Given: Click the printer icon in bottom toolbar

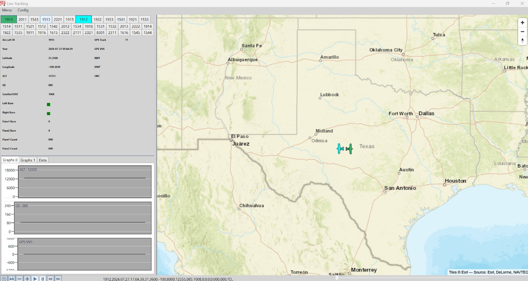Looking at the screenshot, I should tap(12, 279).
